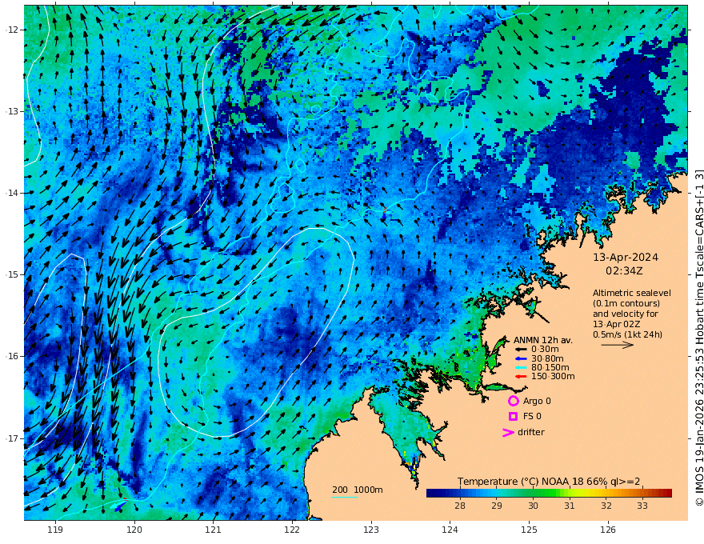The height and width of the screenshot is (544, 704).
Task: Click the longitude axis label '119'
Action: click(x=55, y=530)
